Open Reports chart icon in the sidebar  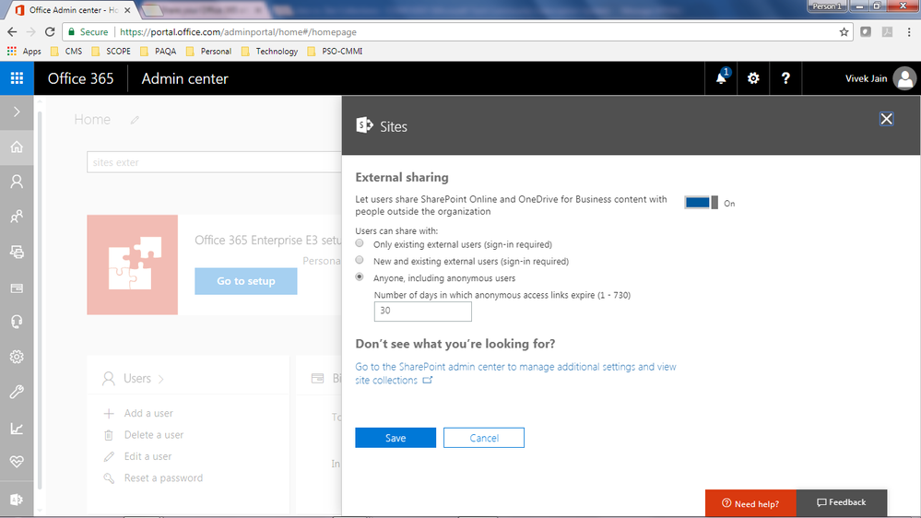pos(17,429)
